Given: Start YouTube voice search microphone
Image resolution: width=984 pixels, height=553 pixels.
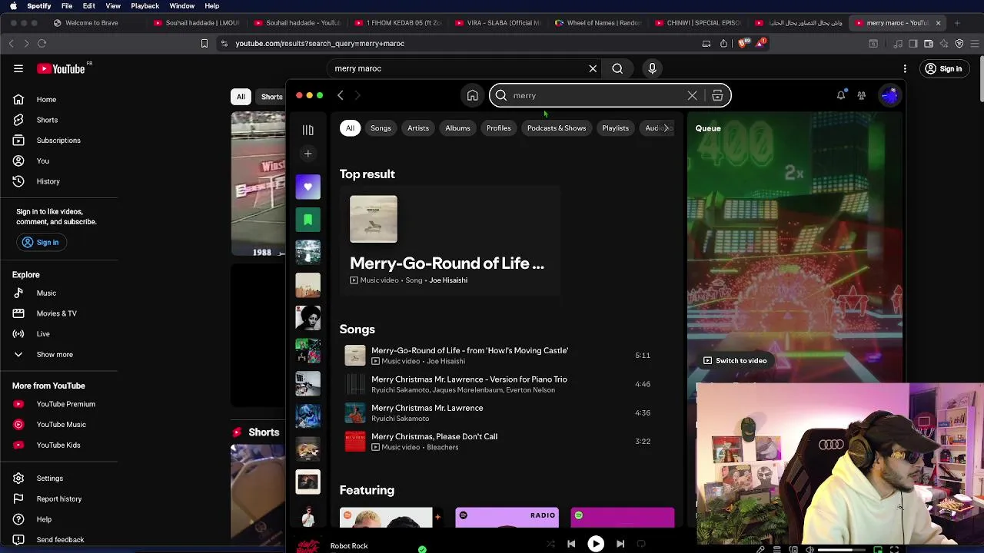Looking at the screenshot, I should point(652,68).
